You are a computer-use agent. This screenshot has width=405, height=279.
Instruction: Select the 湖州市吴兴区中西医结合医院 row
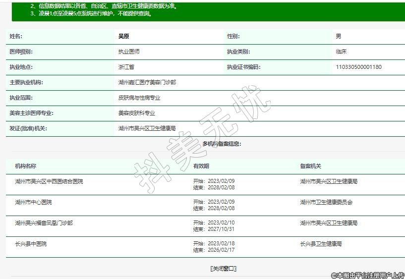pos(49,181)
